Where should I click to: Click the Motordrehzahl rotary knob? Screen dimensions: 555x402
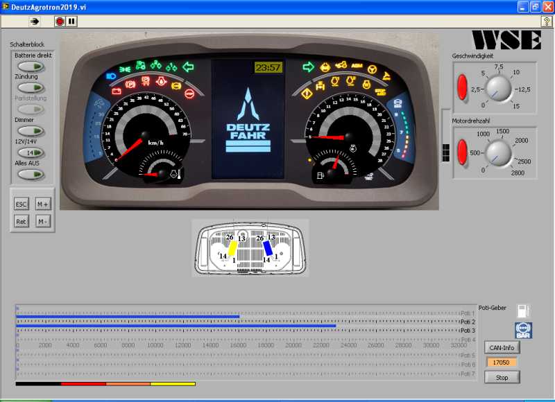pos(499,154)
